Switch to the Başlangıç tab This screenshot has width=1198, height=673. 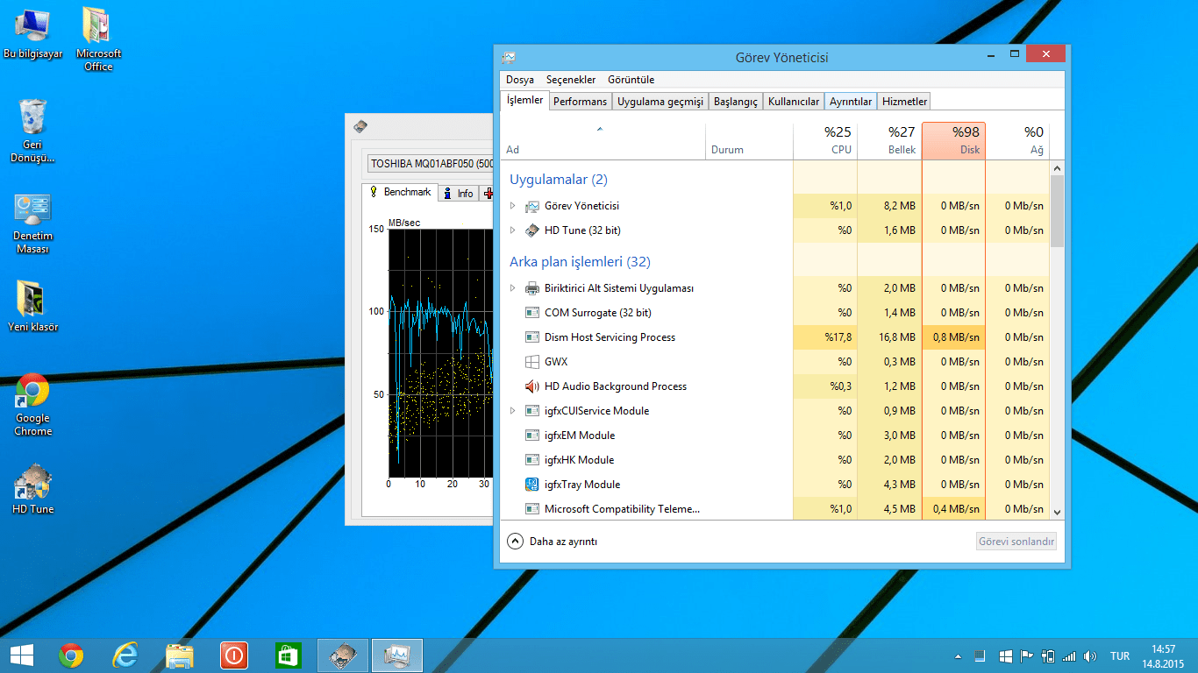(x=735, y=102)
